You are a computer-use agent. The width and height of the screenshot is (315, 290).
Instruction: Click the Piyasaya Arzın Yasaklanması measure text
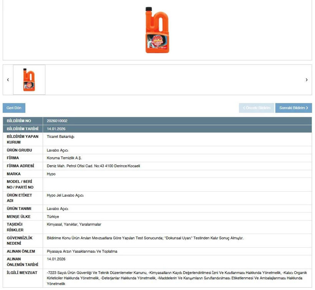[82, 252]
